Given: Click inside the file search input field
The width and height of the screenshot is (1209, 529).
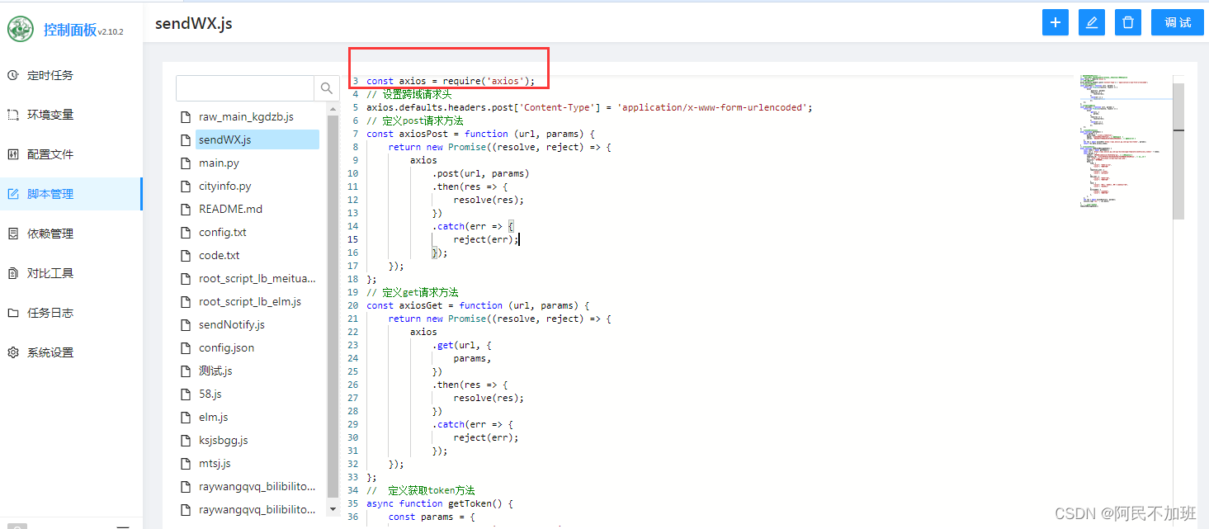Looking at the screenshot, I should 245,88.
